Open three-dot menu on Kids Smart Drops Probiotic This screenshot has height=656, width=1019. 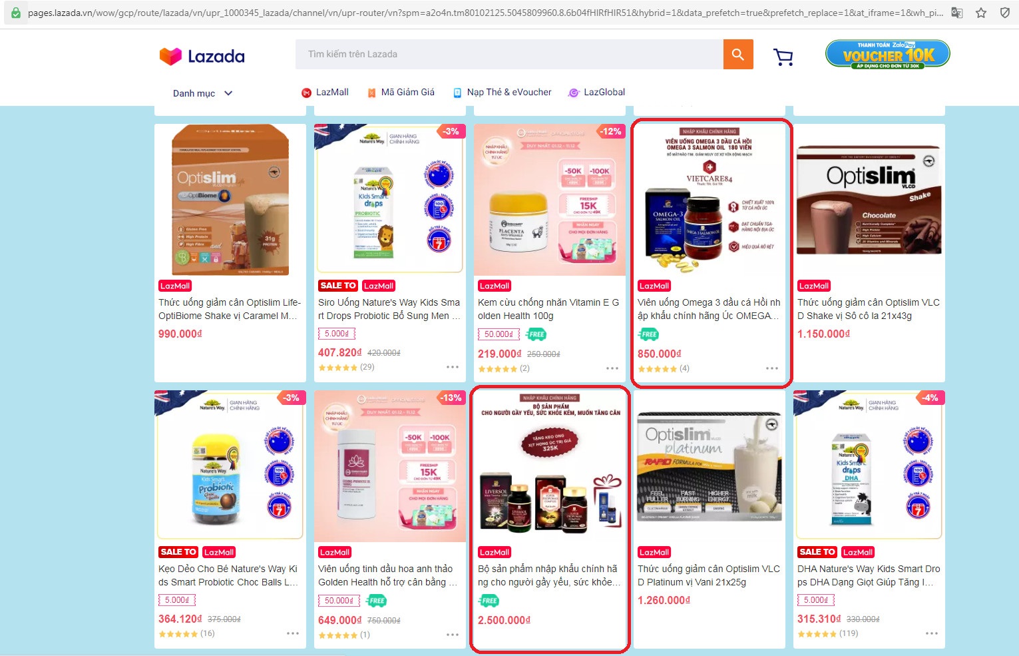(453, 367)
